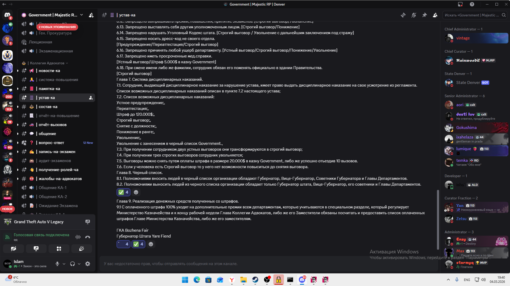Open the Discord direct messages home icon
The image size is (510, 286).
point(7,15)
